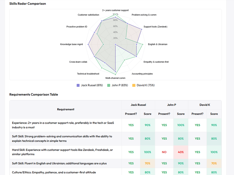234x175 pixels.
Task: Click the "Support tools (Zendesk)" radar axis label
Action: point(155,27)
